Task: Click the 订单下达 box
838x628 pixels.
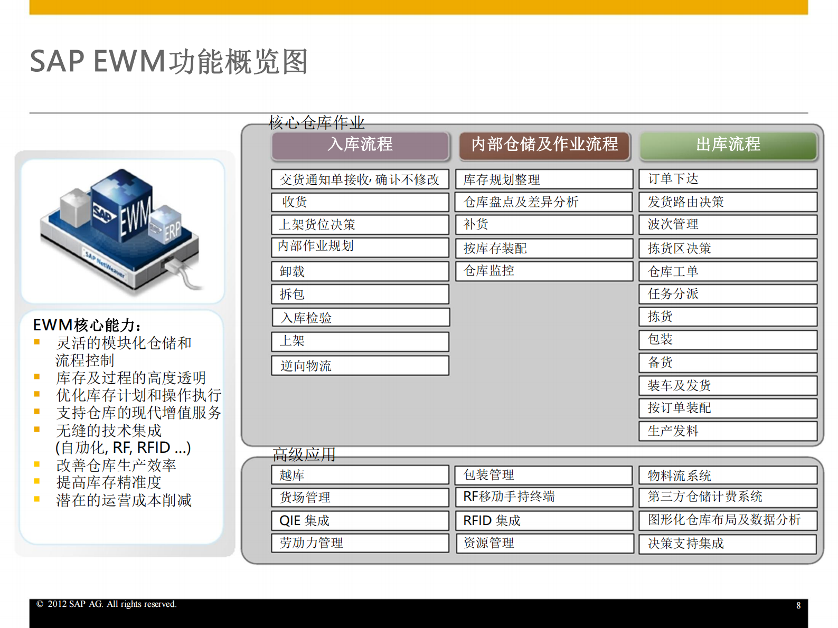Action: [728, 179]
